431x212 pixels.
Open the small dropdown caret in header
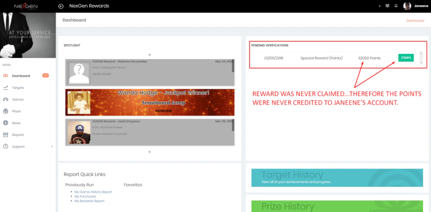click(x=380, y=6)
